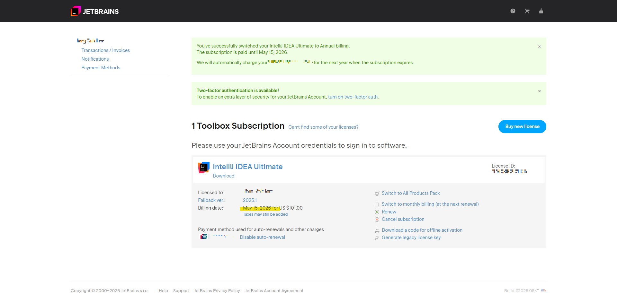Click the Renew link

pos(389,212)
